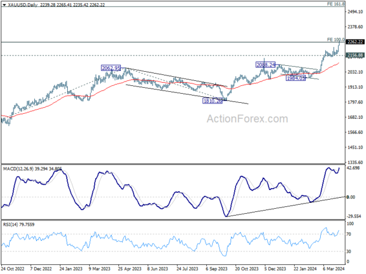Image resolution: width=366 pixels, height=274 pixels.
Task: Click the 9 Mar 2023 date marker
Action: (x=99, y=269)
